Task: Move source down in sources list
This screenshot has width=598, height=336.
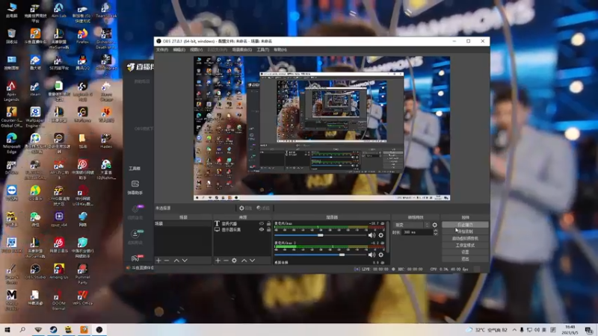Action: 252,261
